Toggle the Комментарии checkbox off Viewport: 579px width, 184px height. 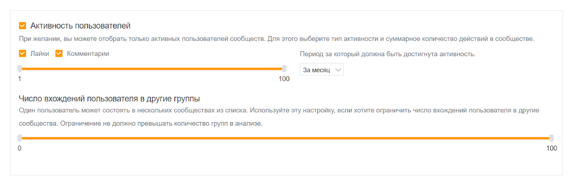tap(59, 54)
